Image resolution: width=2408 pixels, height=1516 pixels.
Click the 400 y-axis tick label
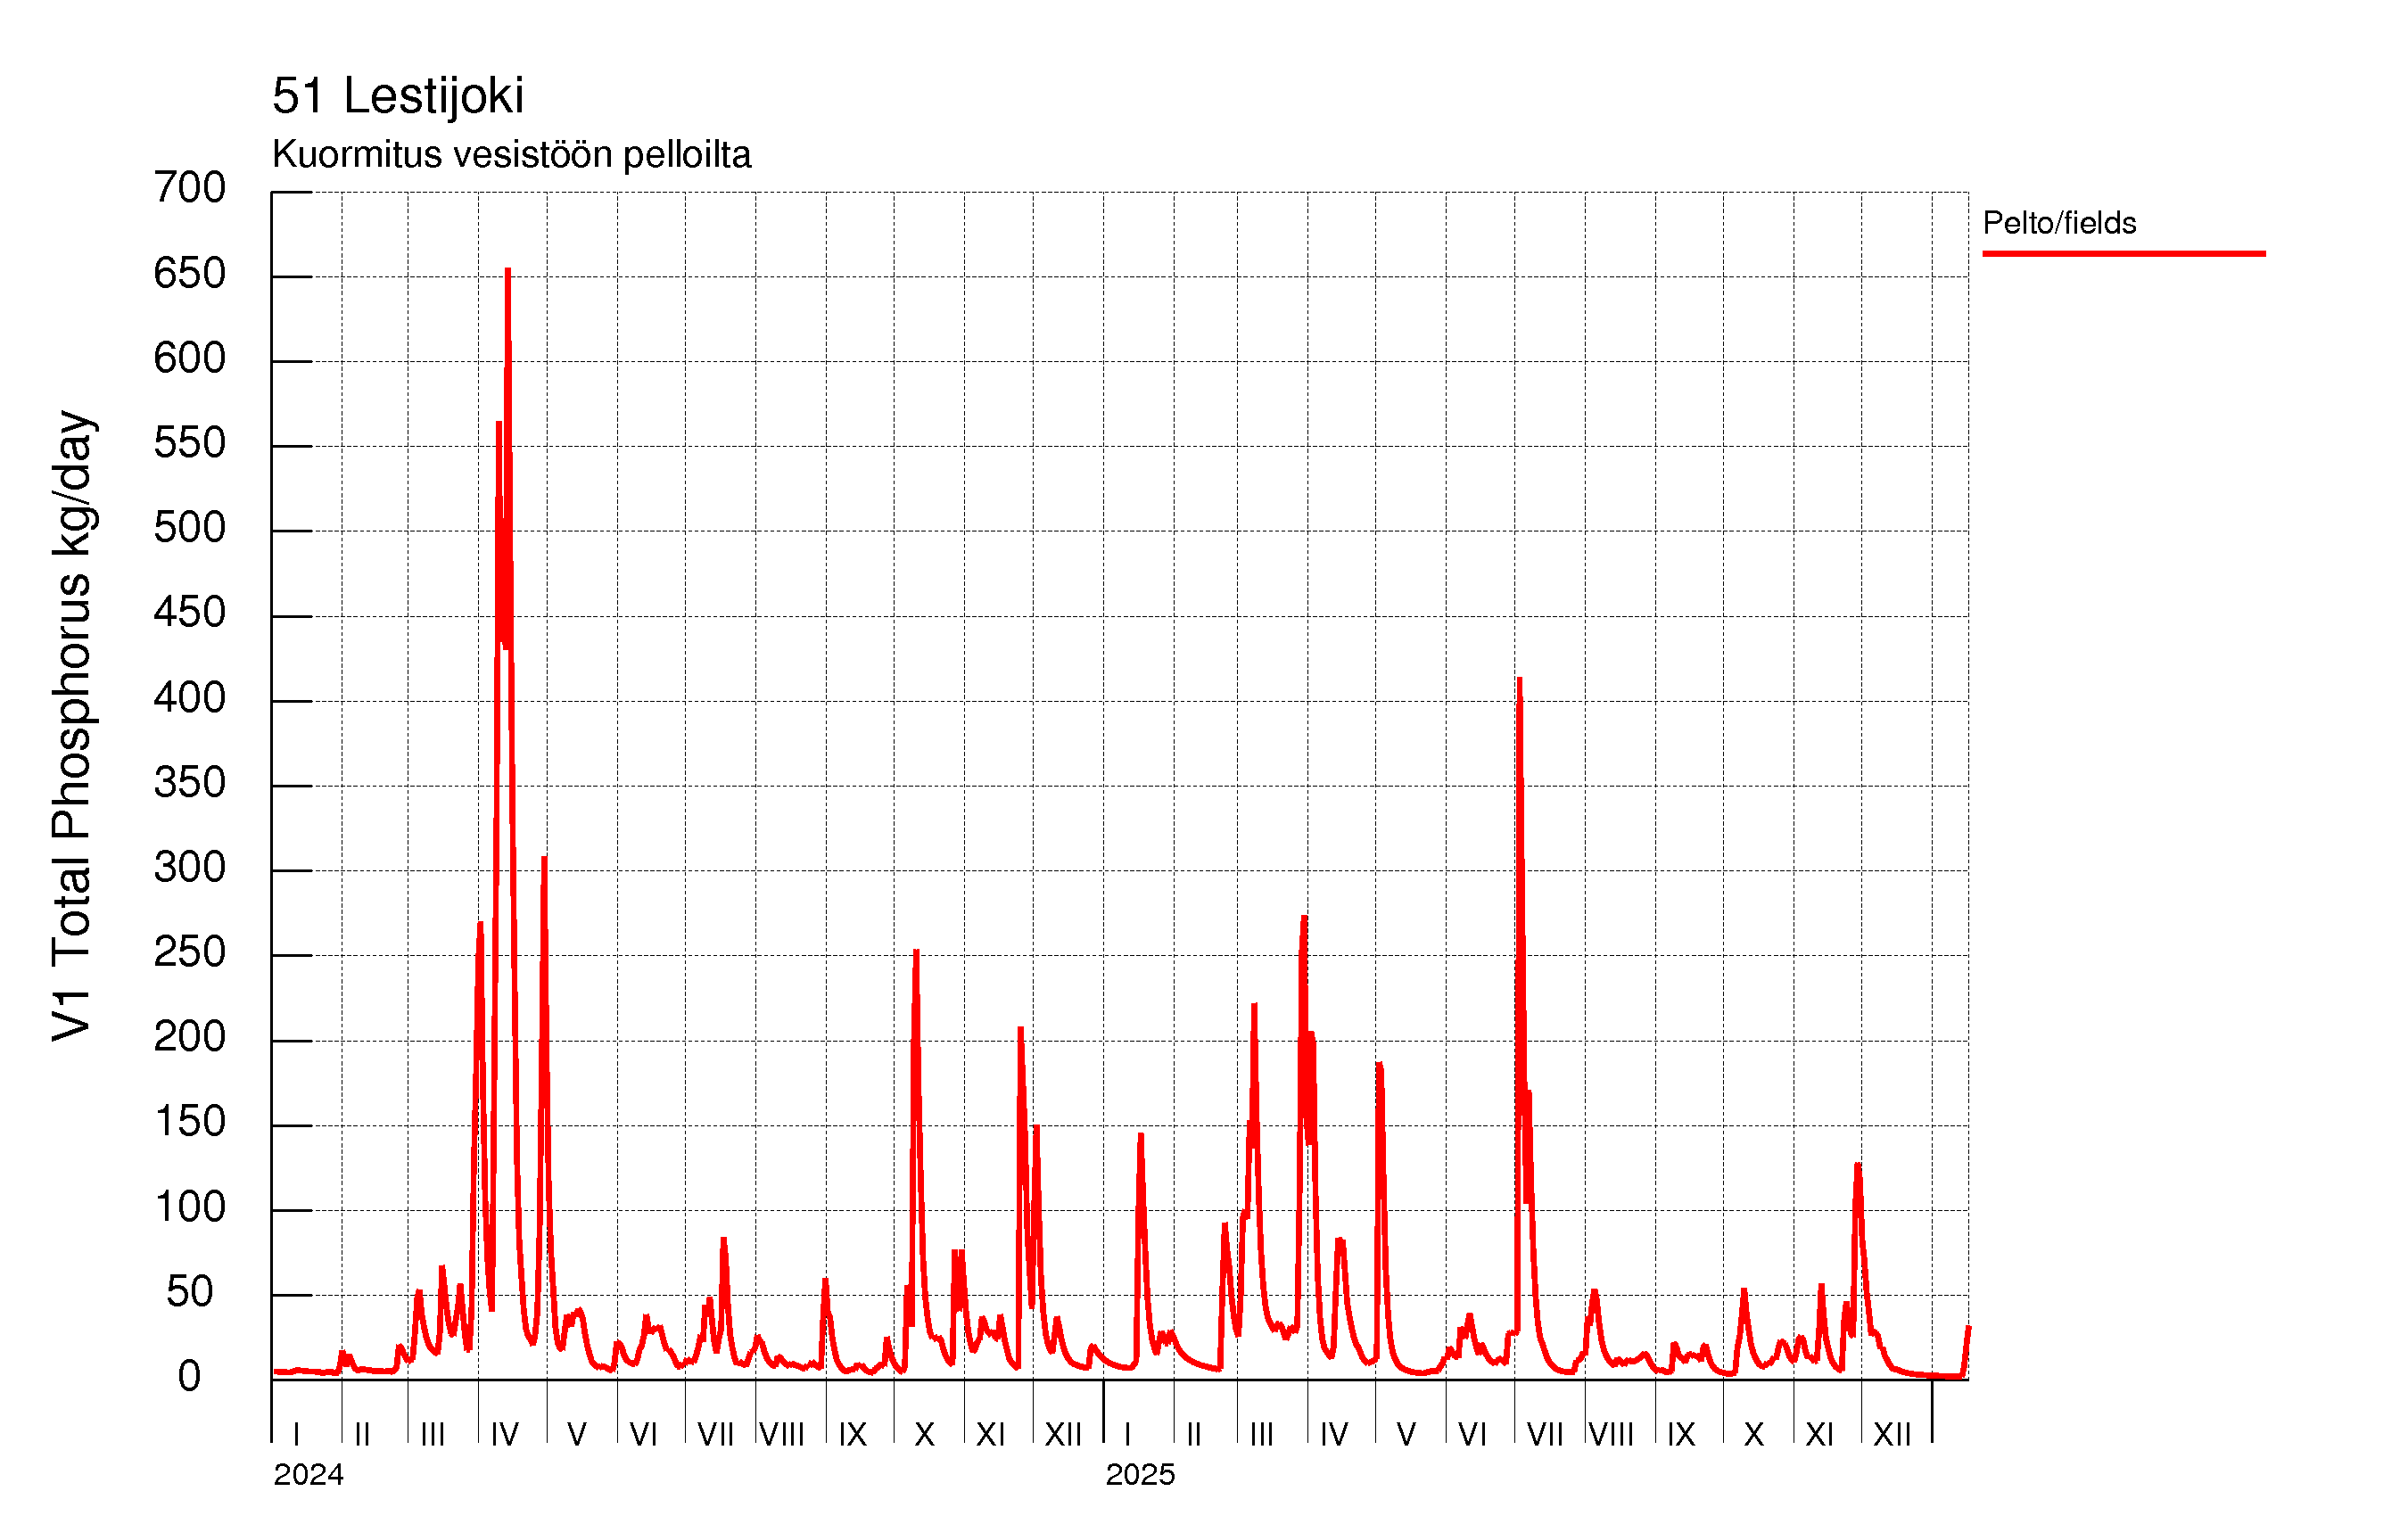pos(189,697)
